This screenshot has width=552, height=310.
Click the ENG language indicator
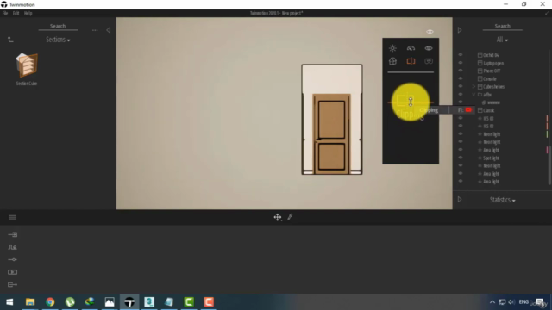click(524, 302)
